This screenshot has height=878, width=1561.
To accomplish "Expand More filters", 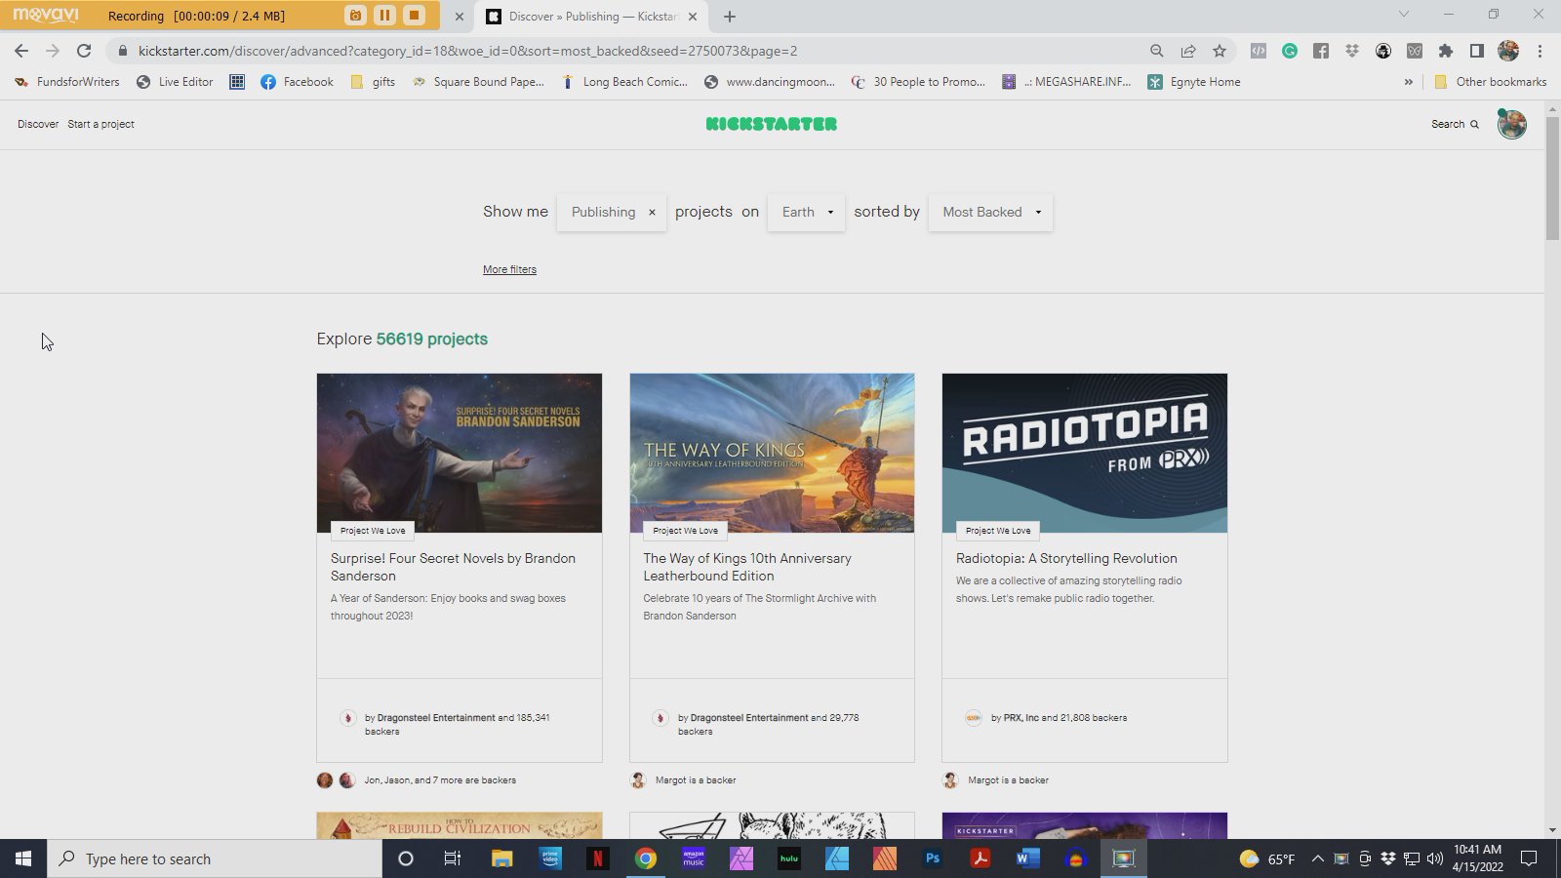I will [x=509, y=269].
